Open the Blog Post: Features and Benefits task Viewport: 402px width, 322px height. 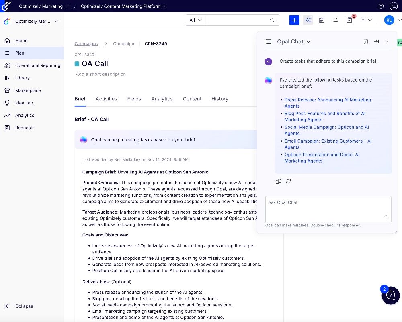pyautogui.click(x=325, y=116)
